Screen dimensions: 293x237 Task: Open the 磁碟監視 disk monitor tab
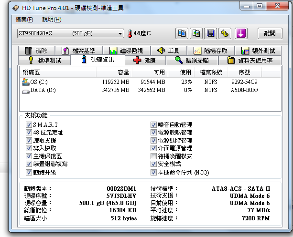[x=127, y=51]
